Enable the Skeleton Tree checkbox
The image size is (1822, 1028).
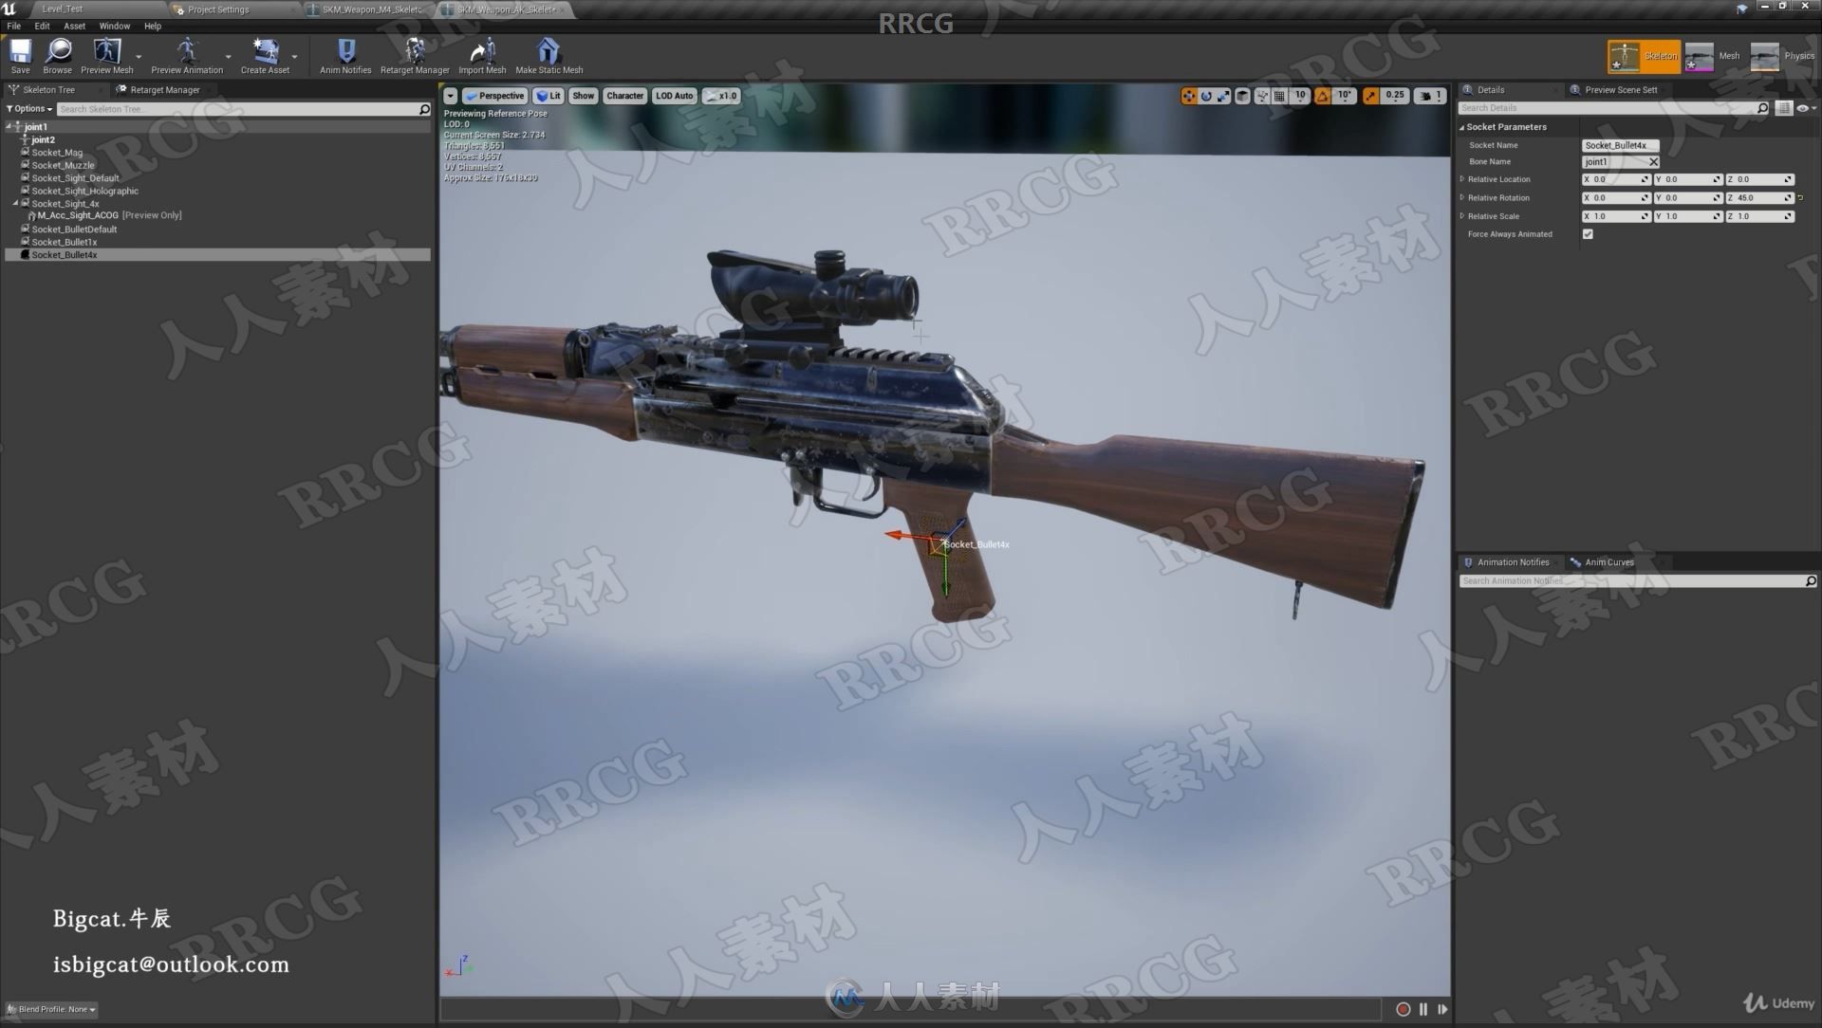coord(45,89)
